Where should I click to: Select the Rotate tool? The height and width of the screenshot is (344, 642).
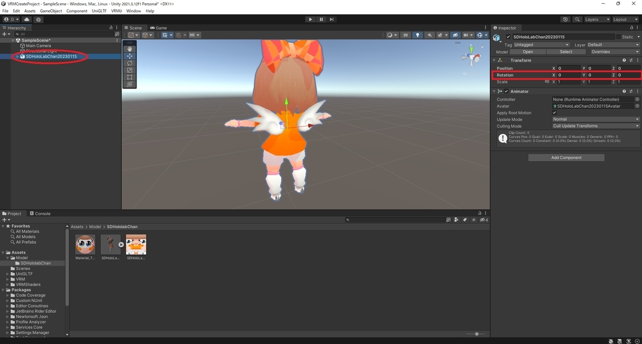tap(129, 63)
